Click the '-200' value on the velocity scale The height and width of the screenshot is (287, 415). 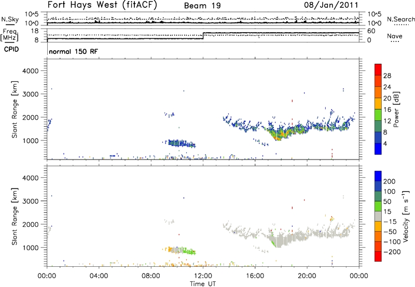pyautogui.click(x=392, y=252)
